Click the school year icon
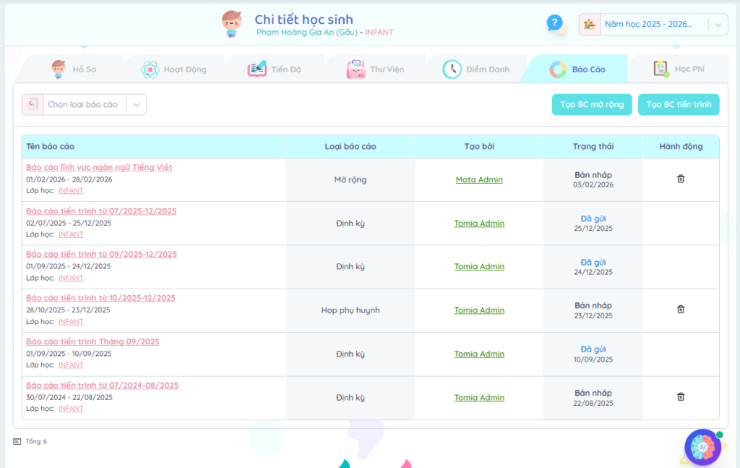This screenshot has height=468, width=740. 590,24
